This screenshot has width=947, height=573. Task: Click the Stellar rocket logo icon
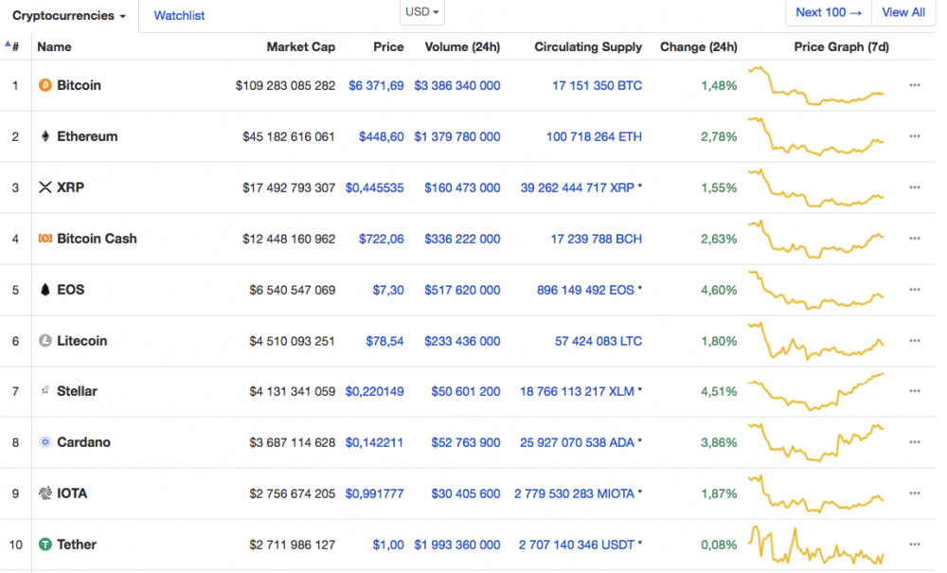pos(45,391)
